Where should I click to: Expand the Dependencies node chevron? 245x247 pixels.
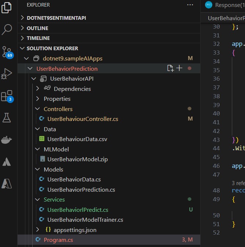pos(37,89)
